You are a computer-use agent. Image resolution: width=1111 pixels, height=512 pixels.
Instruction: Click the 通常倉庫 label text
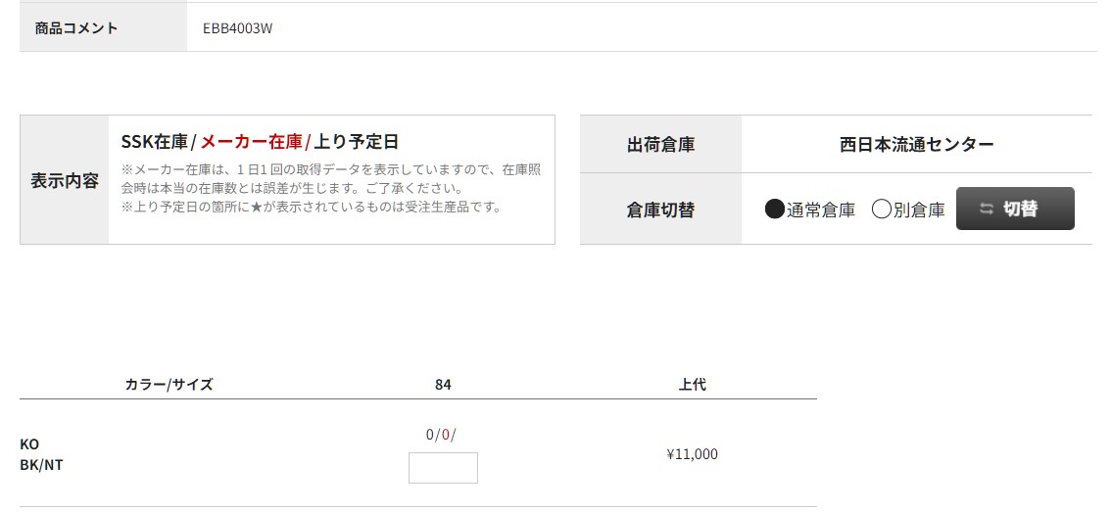pos(820,210)
